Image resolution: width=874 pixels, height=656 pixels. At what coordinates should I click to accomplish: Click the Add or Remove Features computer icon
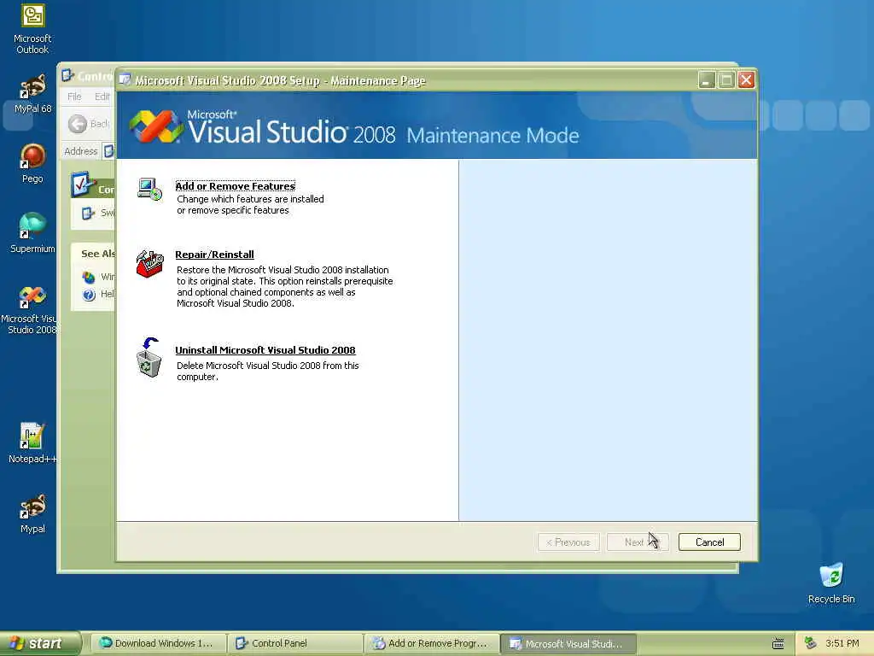click(149, 190)
